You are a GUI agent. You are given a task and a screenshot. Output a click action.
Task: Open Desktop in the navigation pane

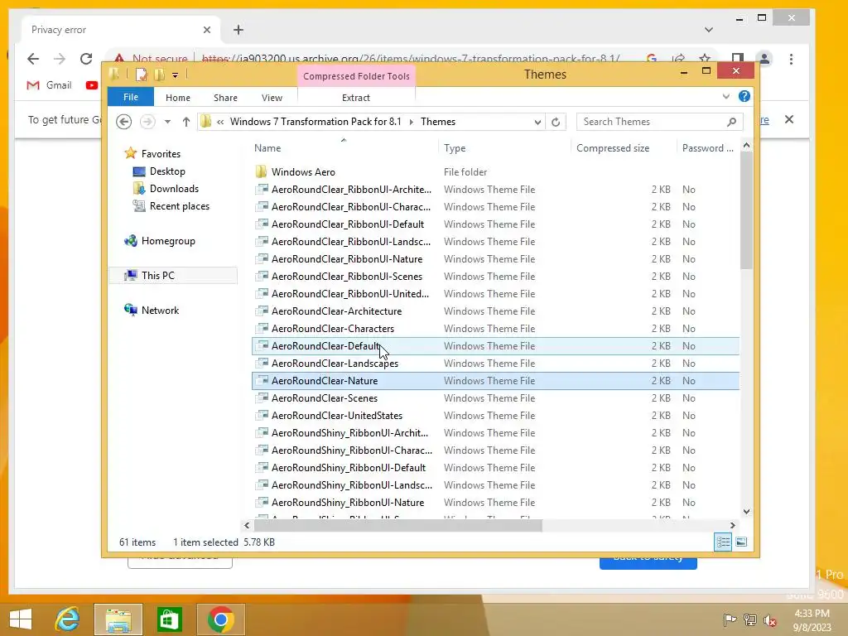click(x=167, y=171)
